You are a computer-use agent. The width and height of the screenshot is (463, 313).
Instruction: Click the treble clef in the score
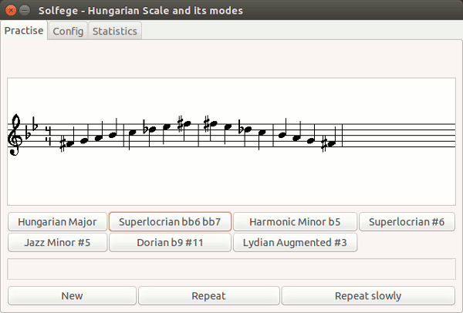coord(16,136)
